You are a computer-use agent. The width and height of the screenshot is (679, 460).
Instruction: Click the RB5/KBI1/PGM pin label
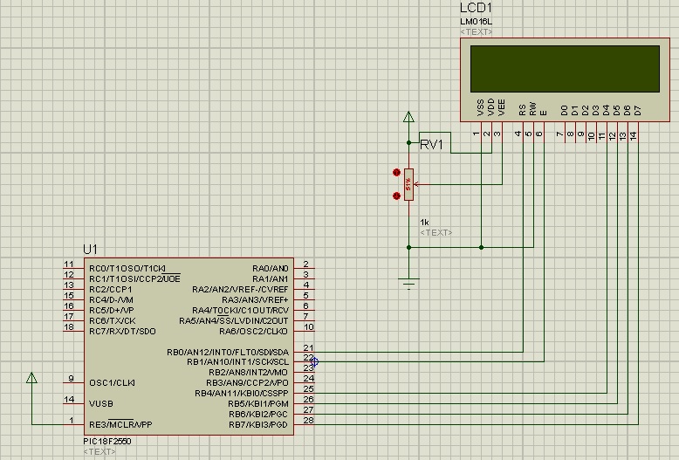[258, 403]
